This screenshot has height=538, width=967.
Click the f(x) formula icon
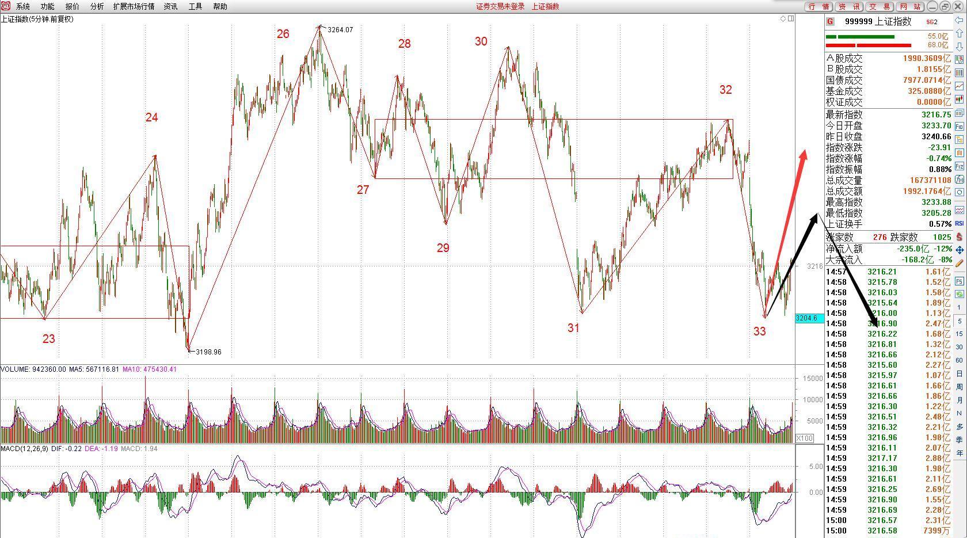(960, 180)
